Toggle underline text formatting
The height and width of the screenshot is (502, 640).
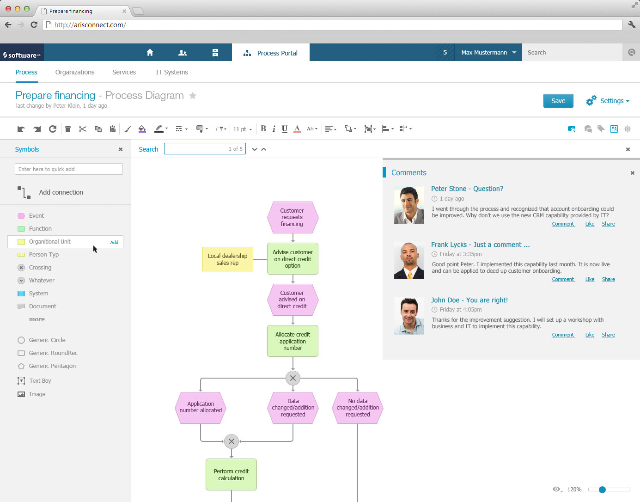[285, 129]
